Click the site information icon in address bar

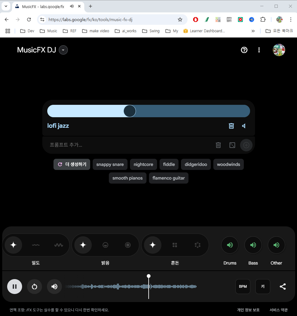point(42,20)
